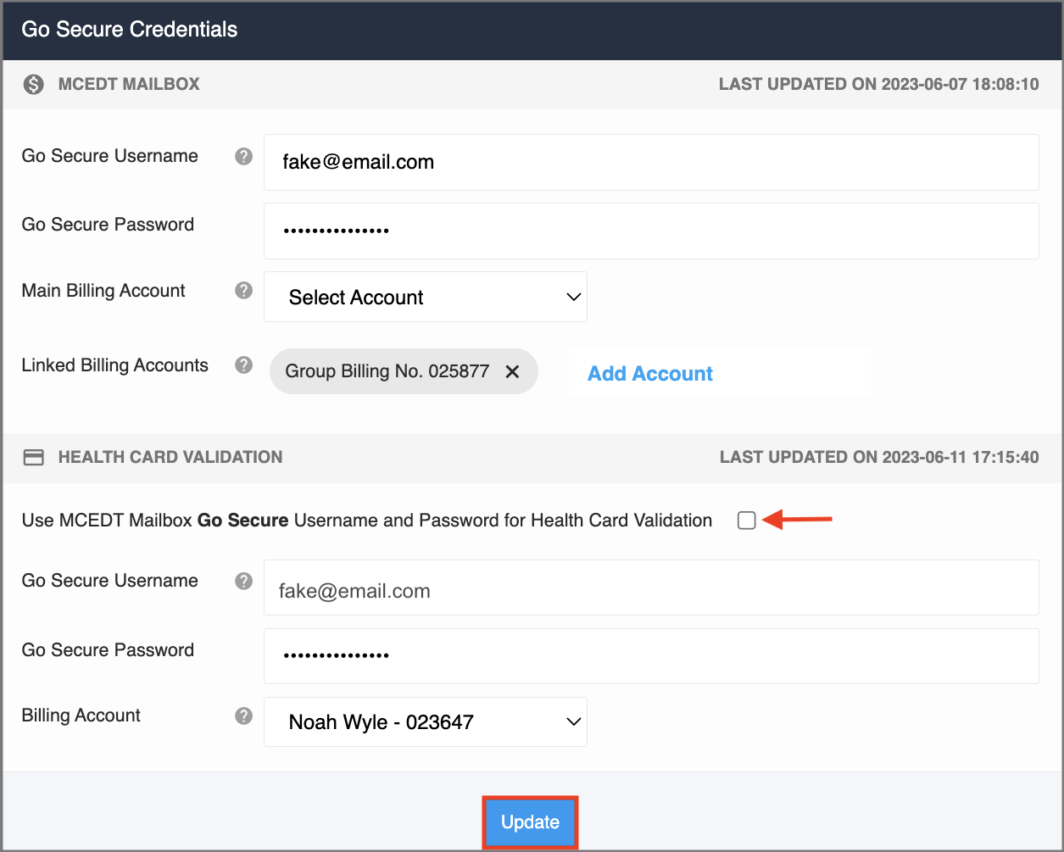Screen dimensions: 1064x852
Task: Open the Select Account dropdown
Action: (425, 297)
